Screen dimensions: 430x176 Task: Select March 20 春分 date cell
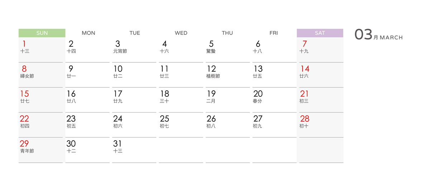[274, 100]
